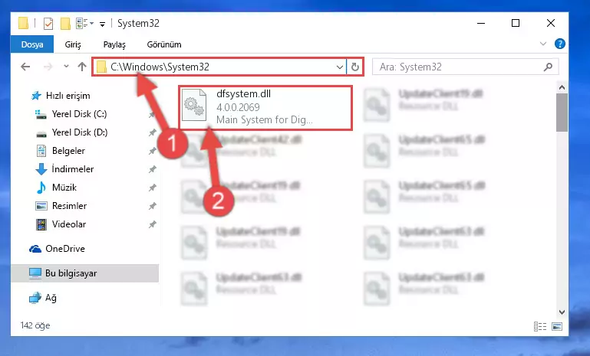Click the address bar path C:\Windows\System32

[x=160, y=67]
